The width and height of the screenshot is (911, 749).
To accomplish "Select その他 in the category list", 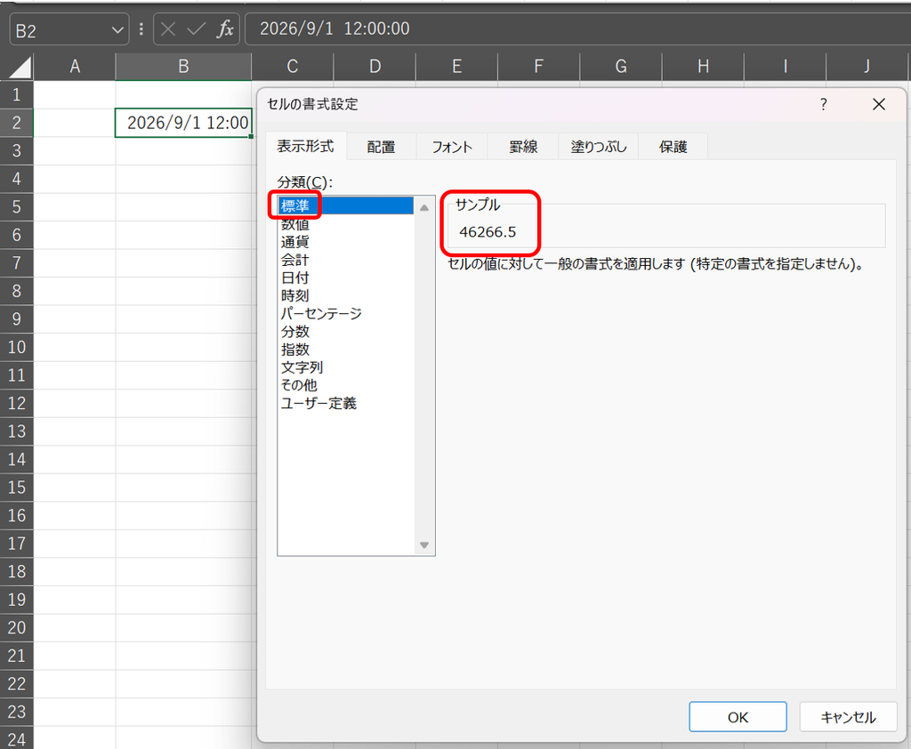I will pos(346,385).
